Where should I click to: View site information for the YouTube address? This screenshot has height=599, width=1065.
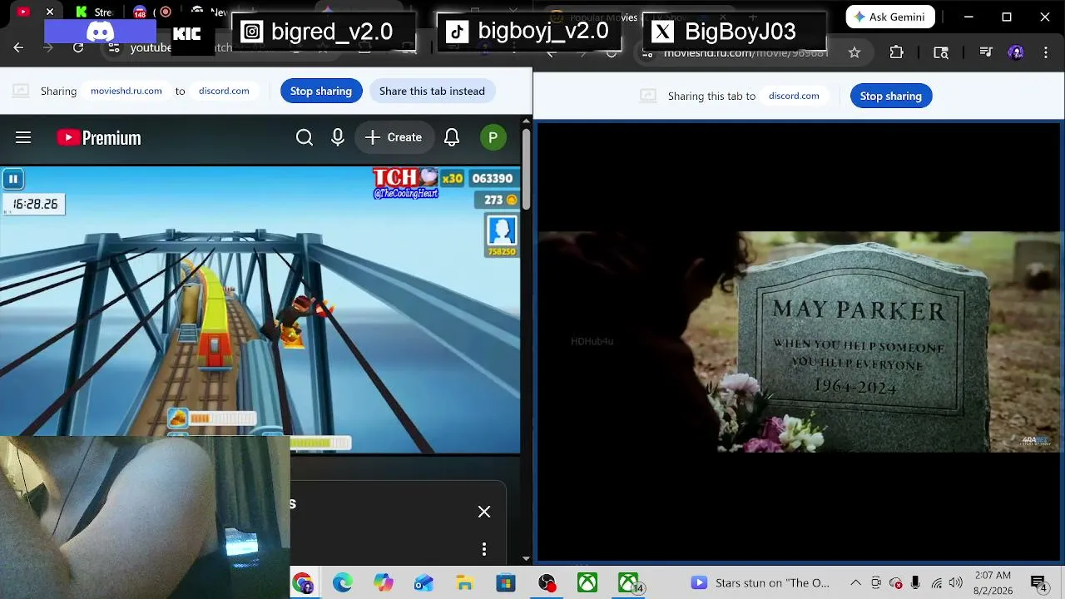(x=115, y=47)
